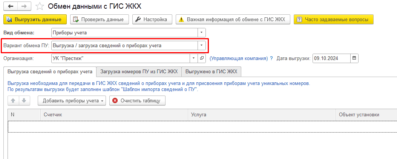Switch to Загрузка номеров ПУ из ГИС ЖКХ tab
This screenshot has width=397, height=159.
point(139,71)
